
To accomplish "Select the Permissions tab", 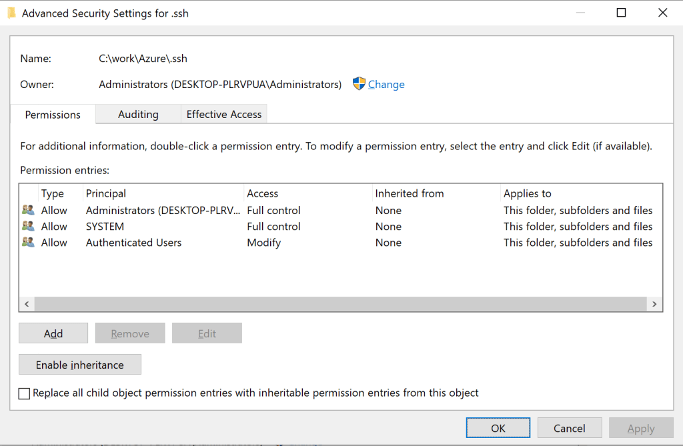I will click(x=52, y=114).
